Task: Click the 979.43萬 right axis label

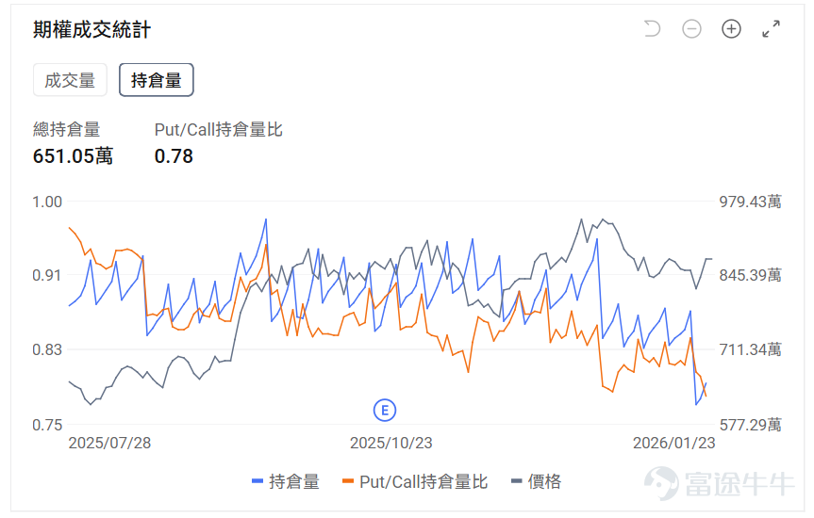Action: pos(750,202)
